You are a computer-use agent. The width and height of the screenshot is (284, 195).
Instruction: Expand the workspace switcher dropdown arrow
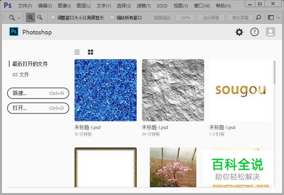[x=279, y=18]
